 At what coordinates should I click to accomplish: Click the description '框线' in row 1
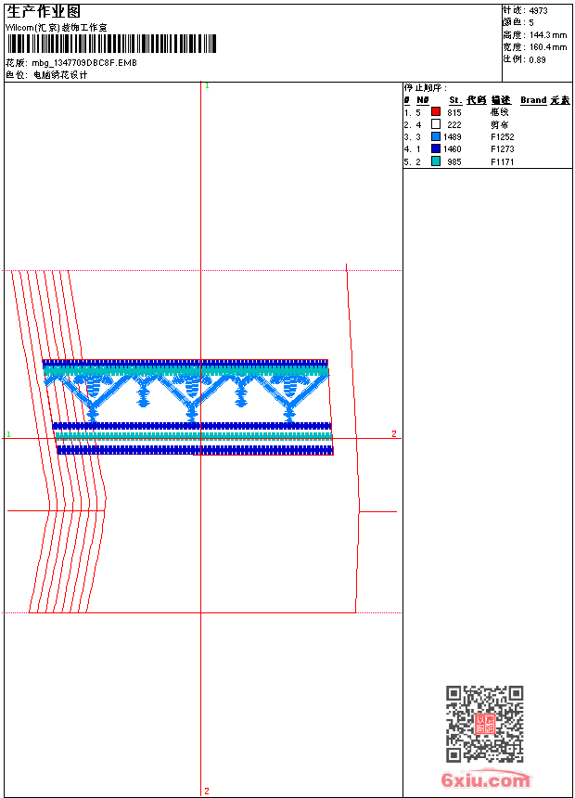pos(500,112)
